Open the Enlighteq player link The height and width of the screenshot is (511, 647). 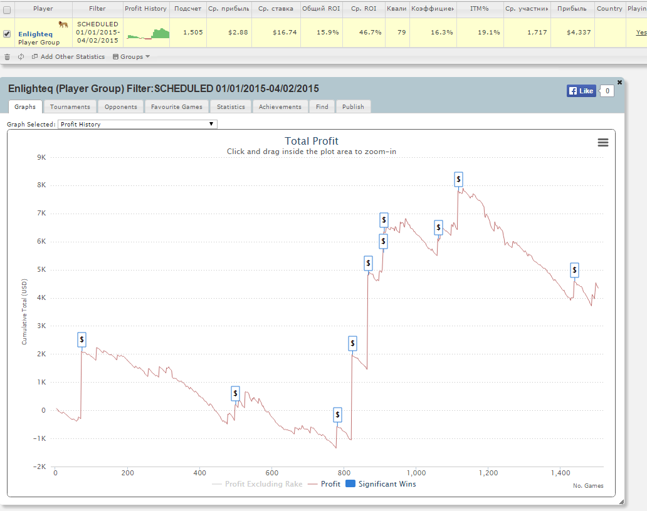coord(36,34)
